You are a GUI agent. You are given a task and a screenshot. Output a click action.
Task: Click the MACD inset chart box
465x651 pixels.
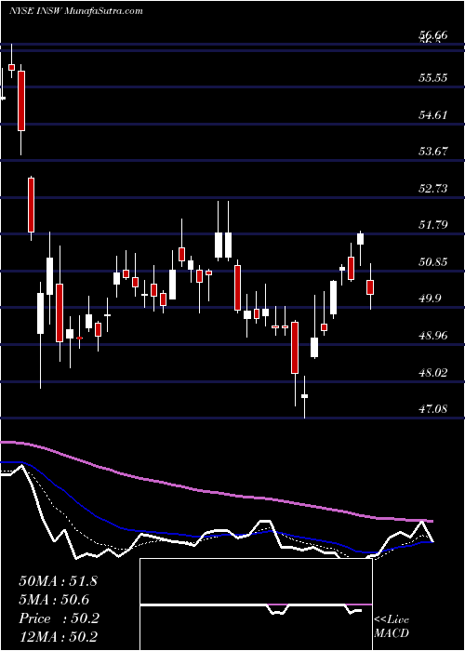pyautogui.click(x=256, y=604)
